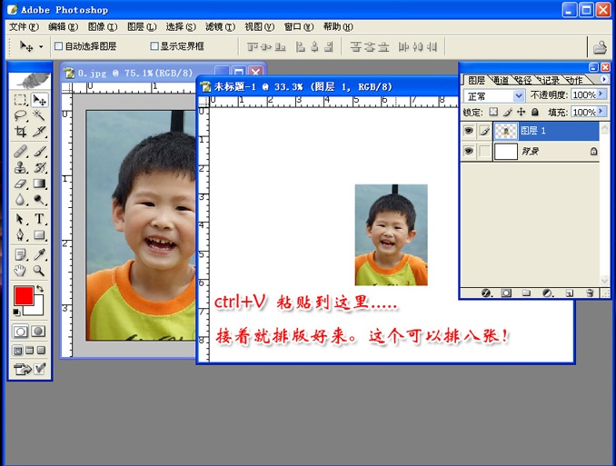Click the delete layer trash icon
Screen dimensions: 616x466
tap(590, 293)
